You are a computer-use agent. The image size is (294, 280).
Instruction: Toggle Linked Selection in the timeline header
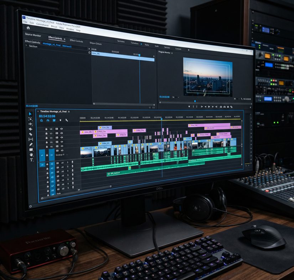tap(54, 120)
